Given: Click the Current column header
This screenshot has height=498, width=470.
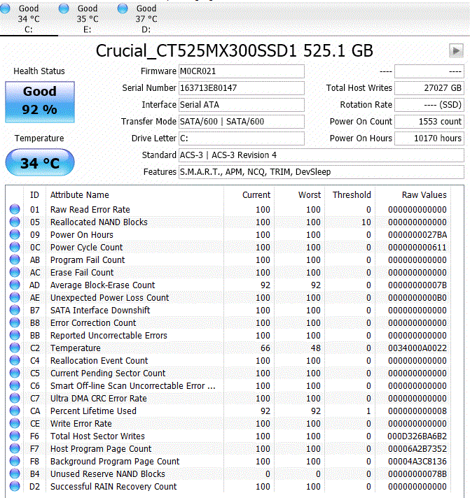Looking at the screenshot, I should tap(256, 195).
